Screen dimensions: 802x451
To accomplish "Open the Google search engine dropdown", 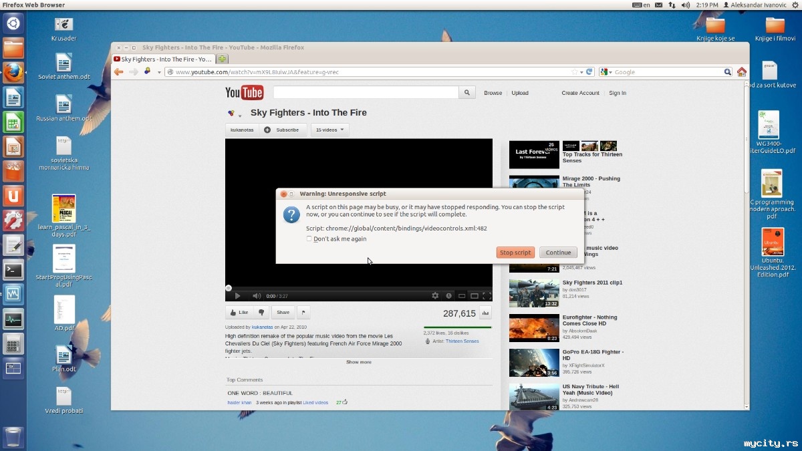I will click(x=606, y=72).
